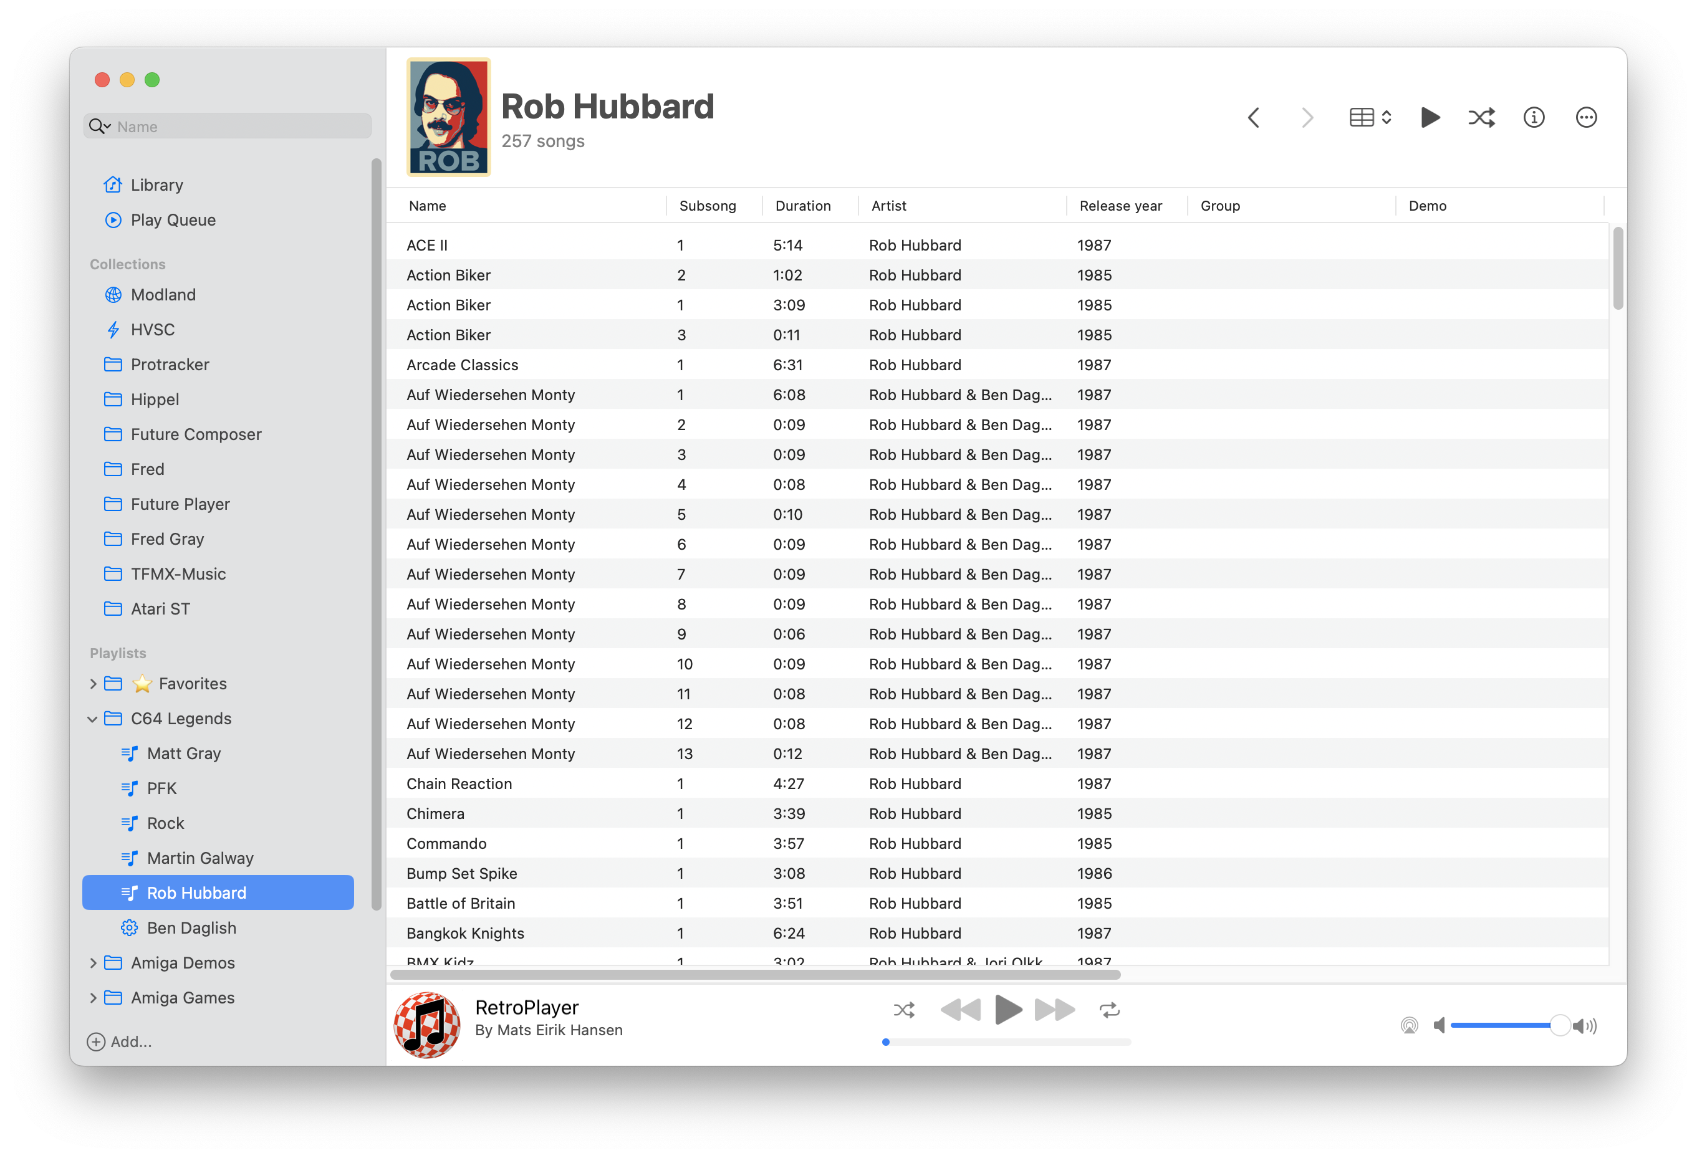Open the info panel for Rob Hubbard
1697x1158 pixels.
pos(1534,117)
